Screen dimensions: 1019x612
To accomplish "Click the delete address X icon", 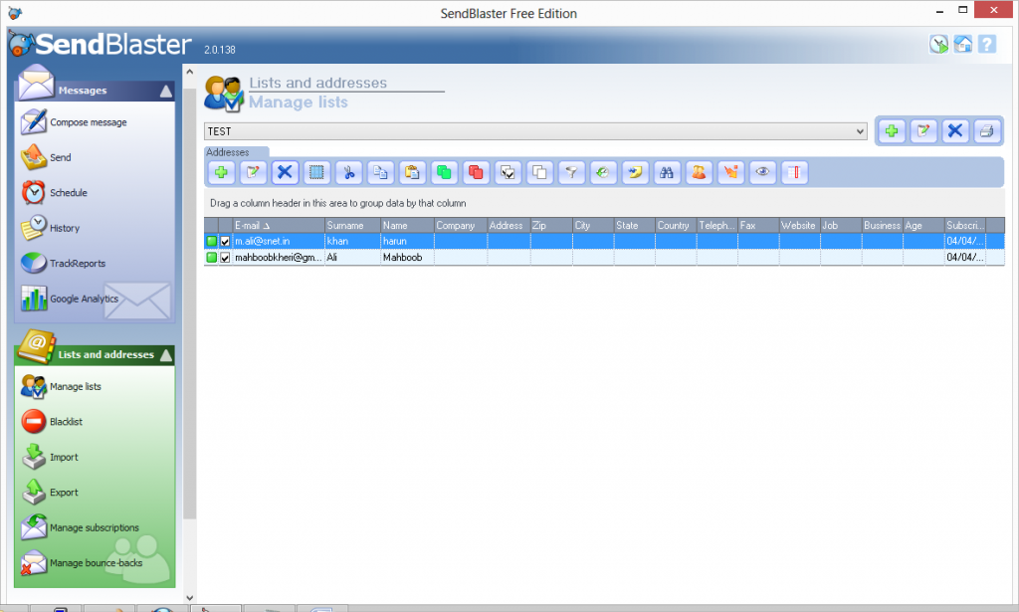I will 285,172.
